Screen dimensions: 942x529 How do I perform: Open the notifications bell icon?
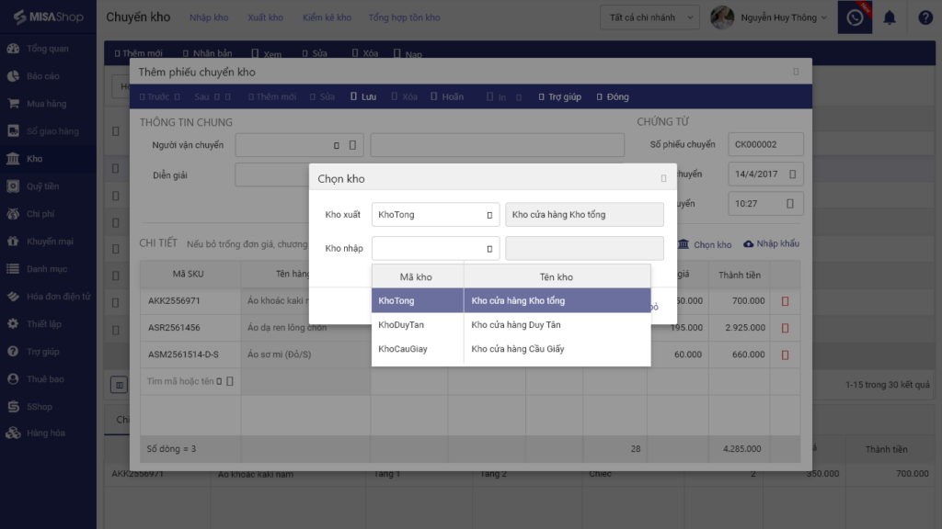click(x=890, y=17)
